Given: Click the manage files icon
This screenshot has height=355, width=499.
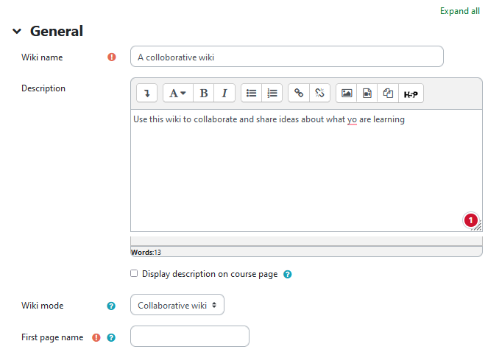Looking at the screenshot, I should click(x=388, y=93).
